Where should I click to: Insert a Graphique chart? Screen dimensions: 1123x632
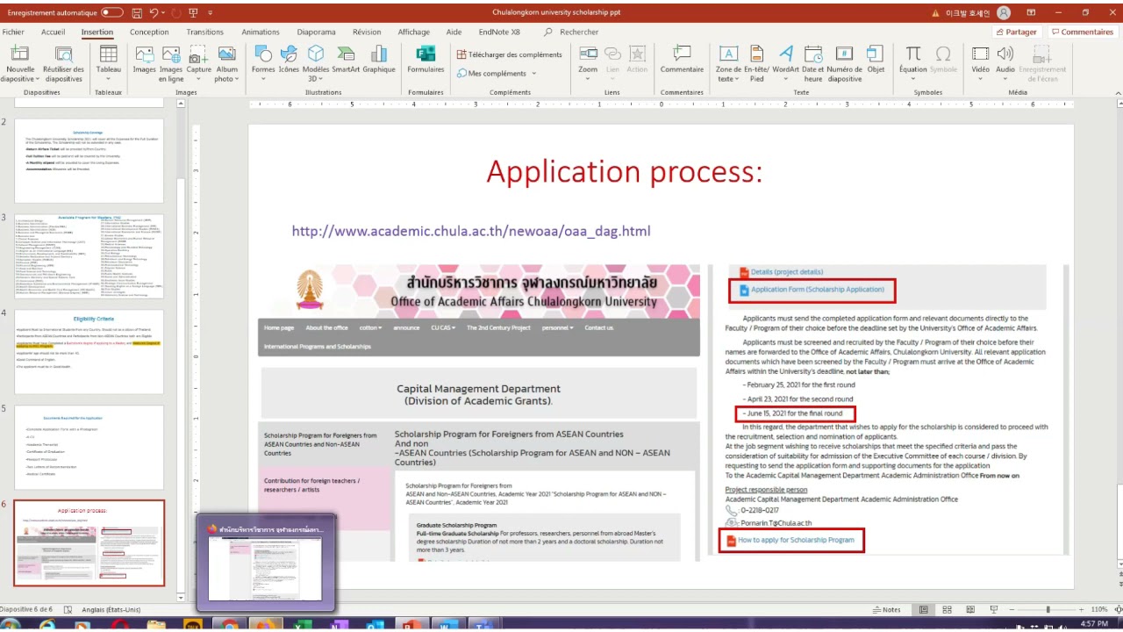pyautogui.click(x=379, y=60)
